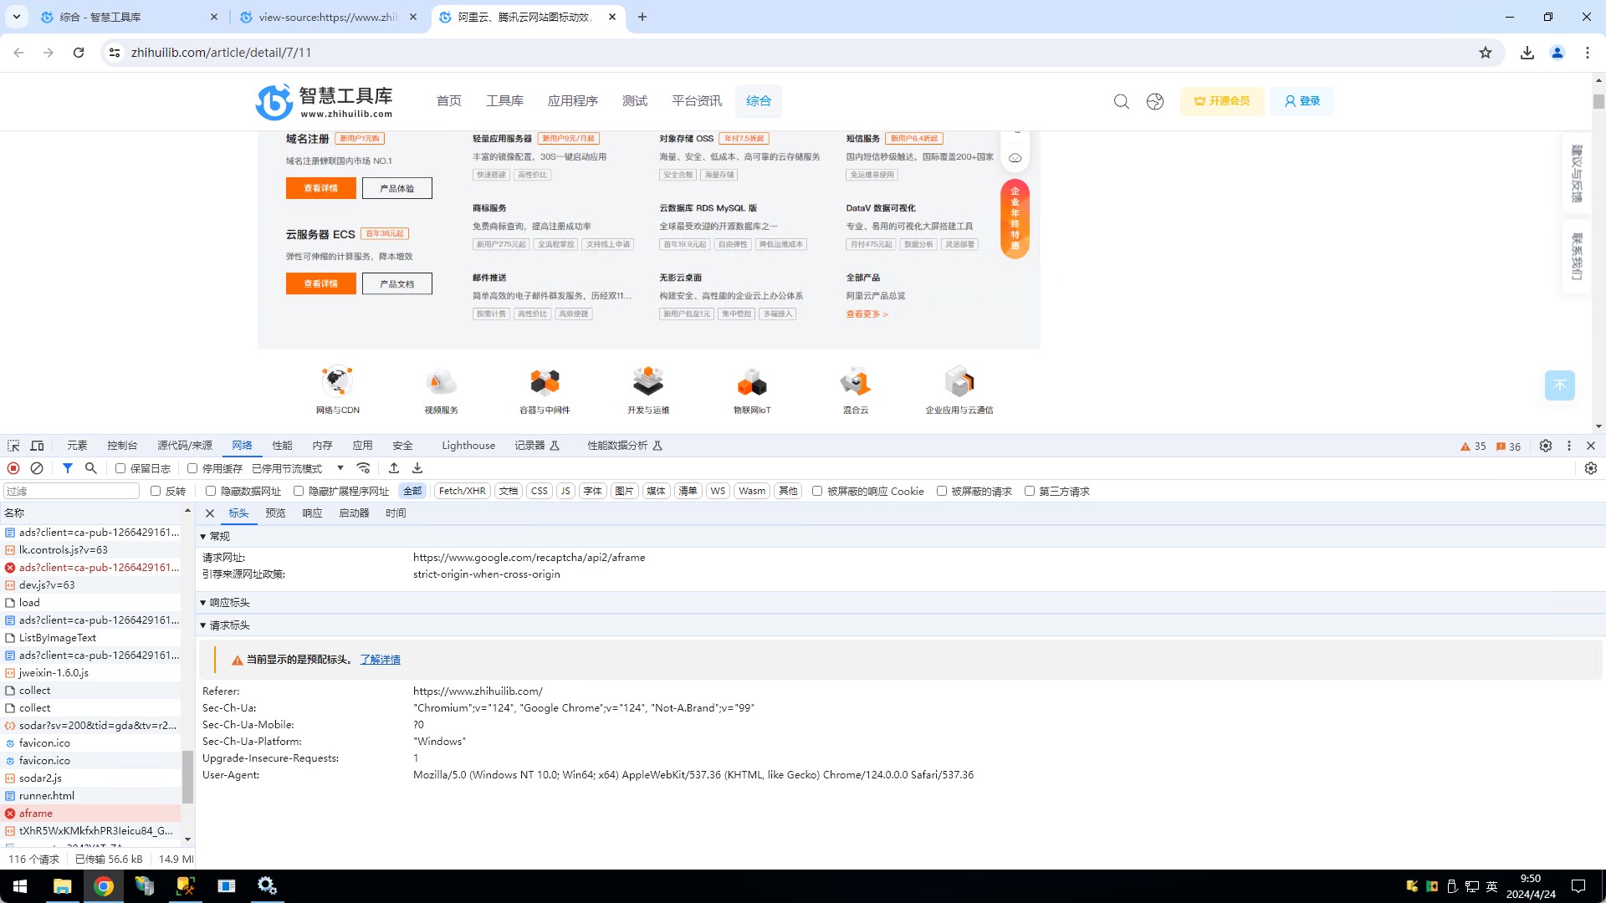
Task: Click the clear network log icon
Action: click(37, 468)
